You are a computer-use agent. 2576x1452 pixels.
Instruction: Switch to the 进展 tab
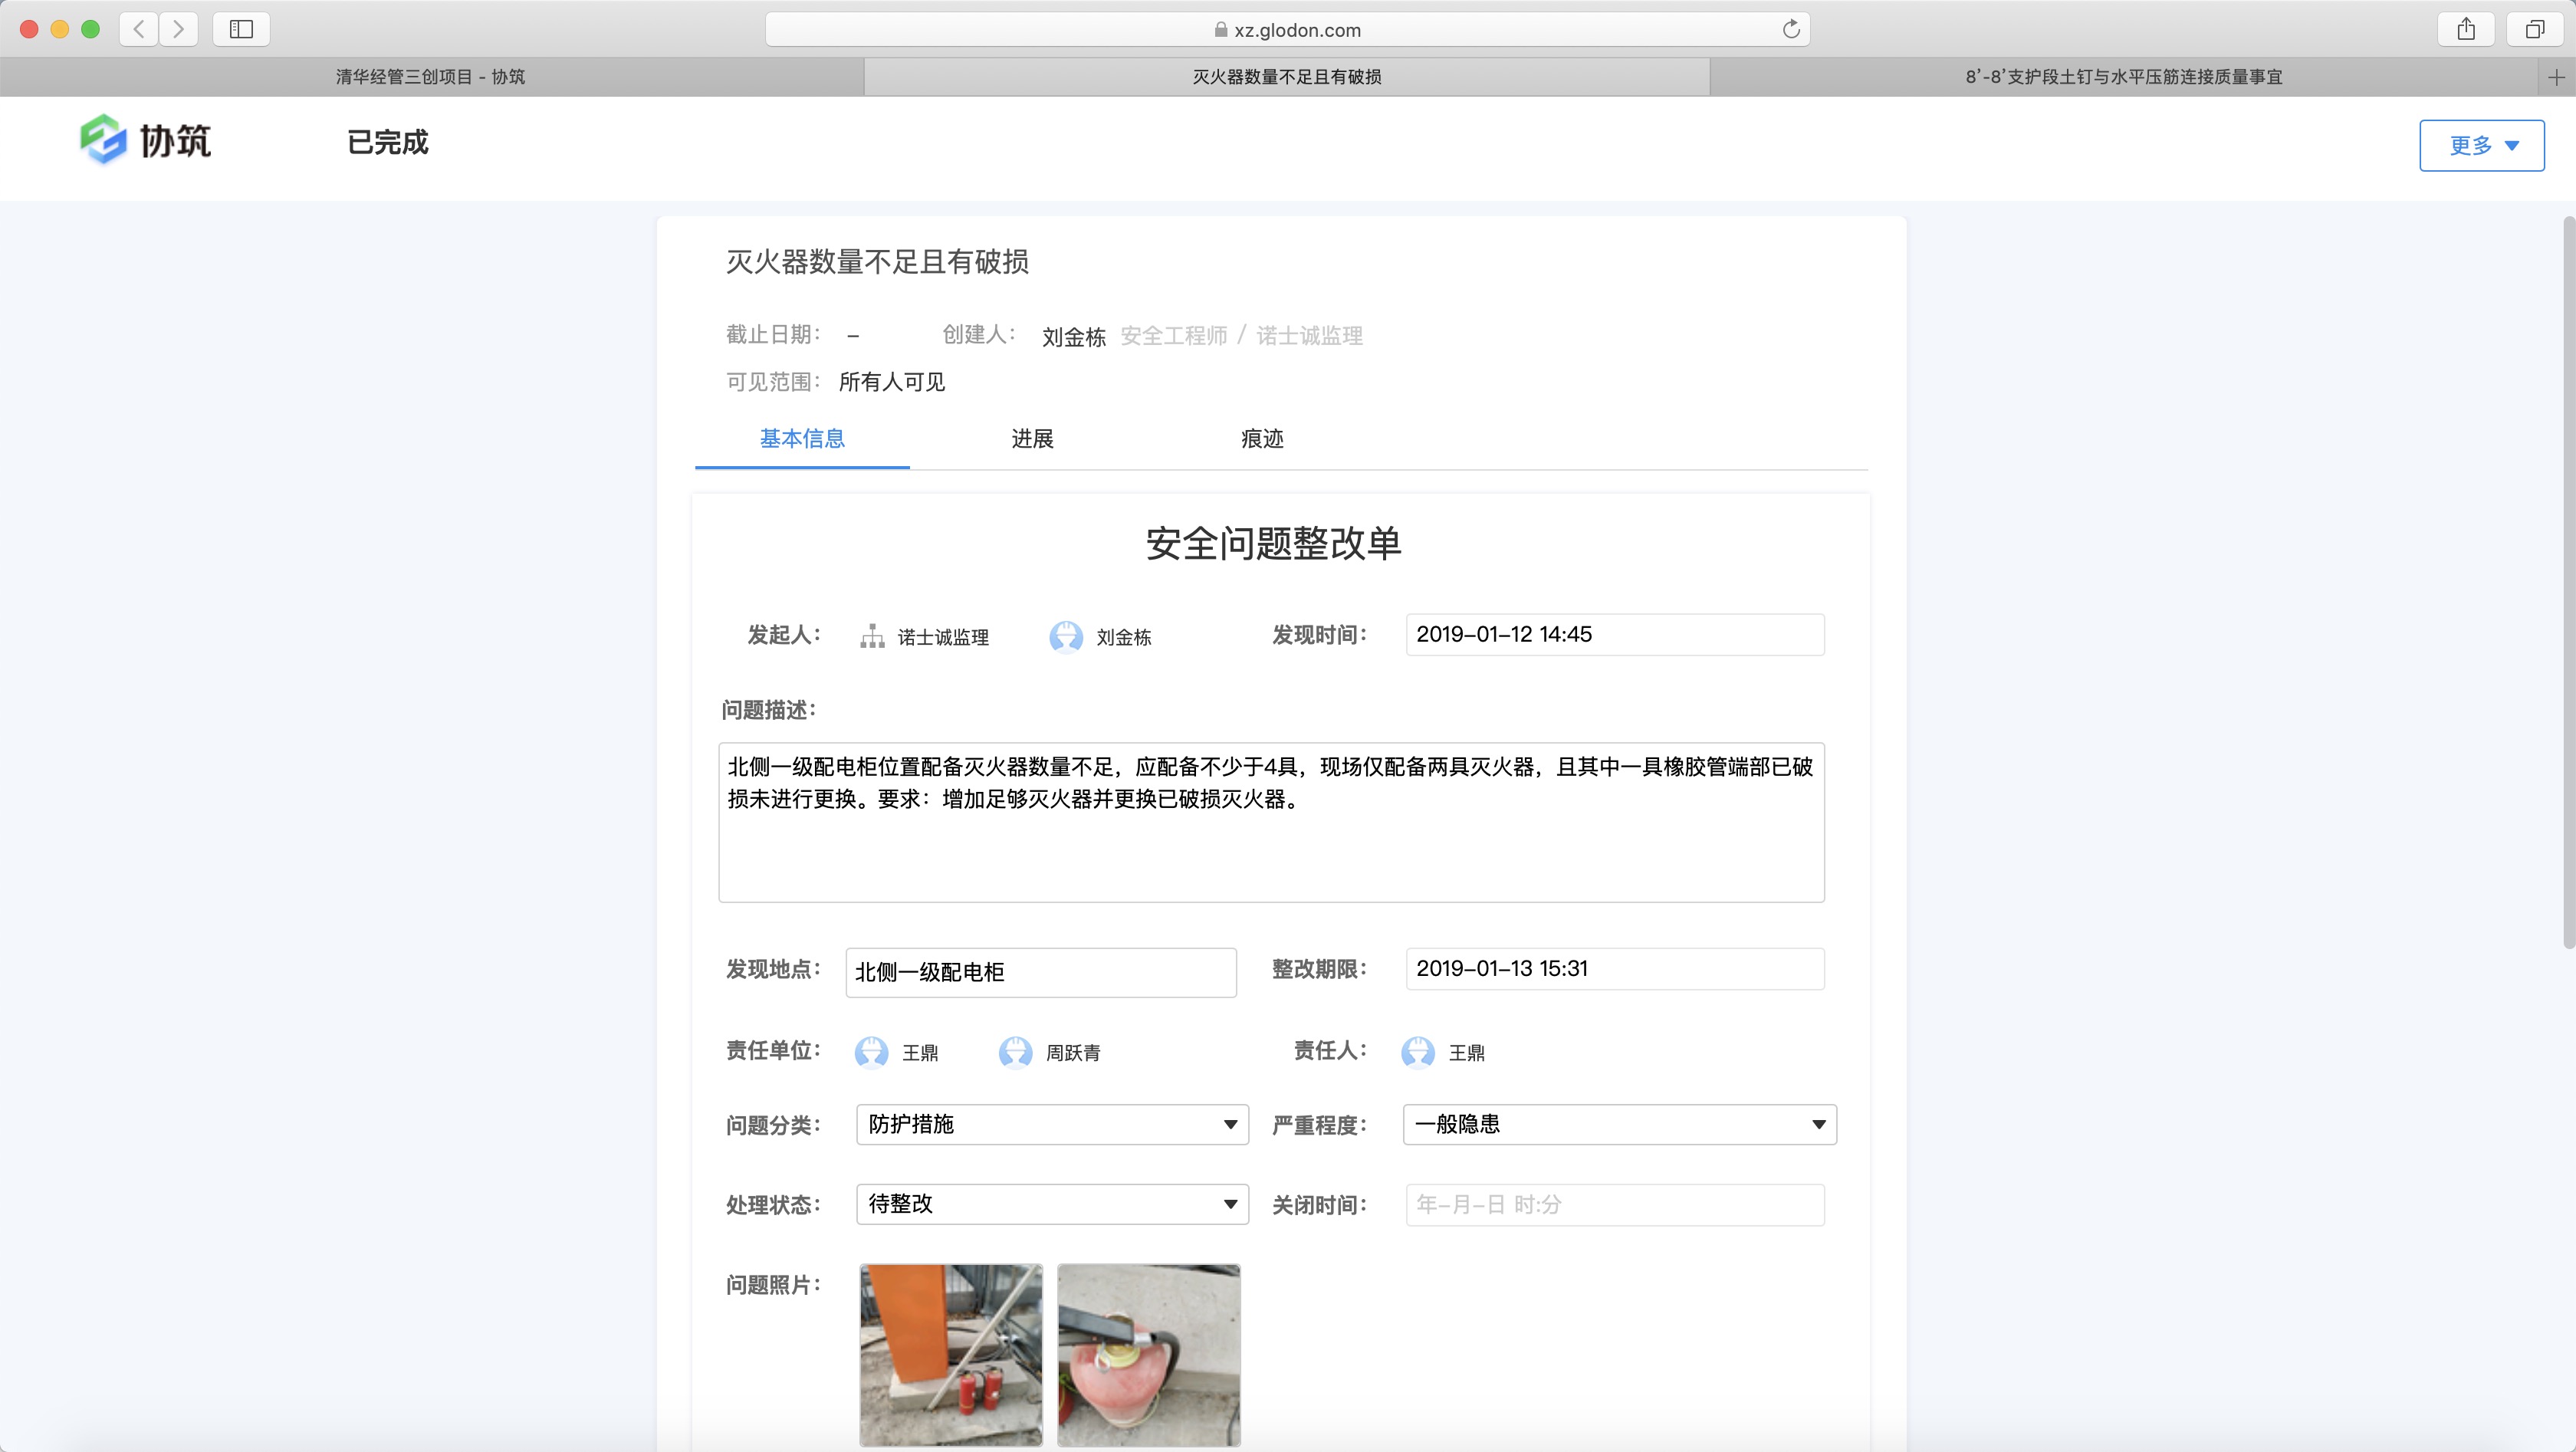click(x=1033, y=439)
